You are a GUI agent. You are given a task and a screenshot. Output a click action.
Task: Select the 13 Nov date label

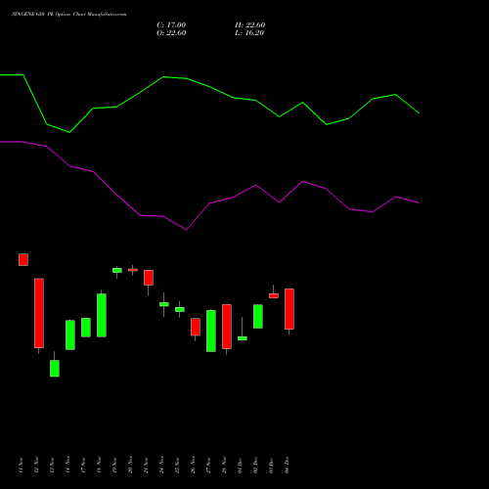tap(52, 465)
